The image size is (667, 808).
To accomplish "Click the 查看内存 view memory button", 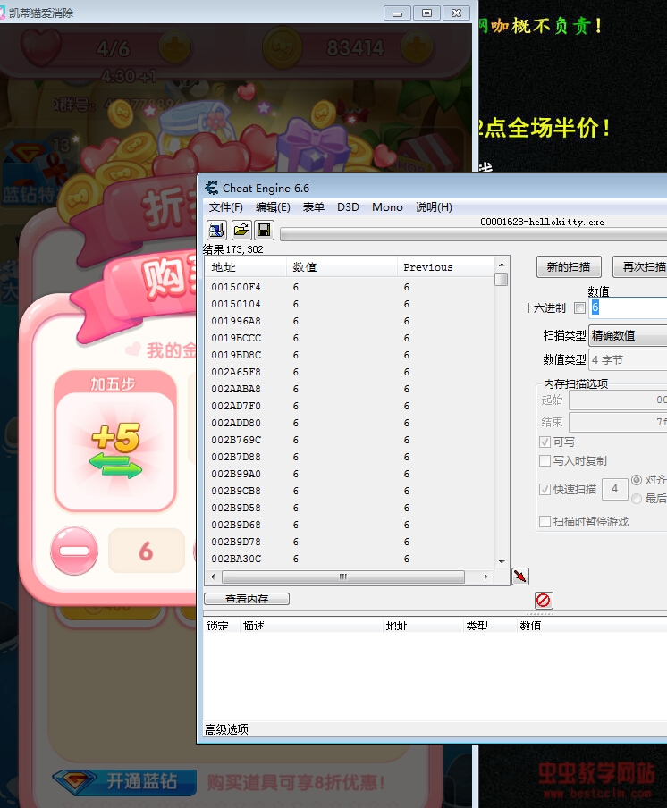I will click(x=247, y=599).
